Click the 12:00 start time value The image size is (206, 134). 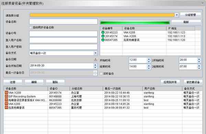(x=133, y=60)
